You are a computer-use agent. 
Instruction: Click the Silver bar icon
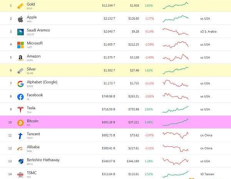(x=20, y=71)
